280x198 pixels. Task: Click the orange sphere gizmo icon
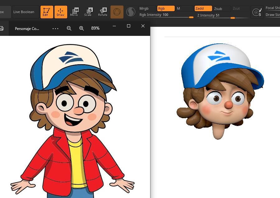(117, 12)
